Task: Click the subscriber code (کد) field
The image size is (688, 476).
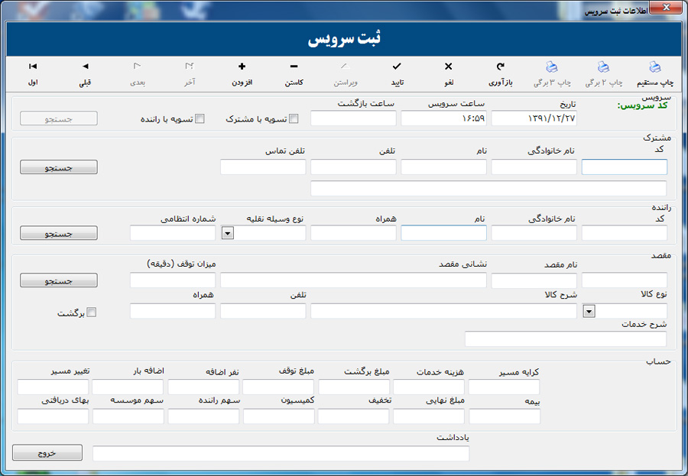Action: pyautogui.click(x=625, y=167)
